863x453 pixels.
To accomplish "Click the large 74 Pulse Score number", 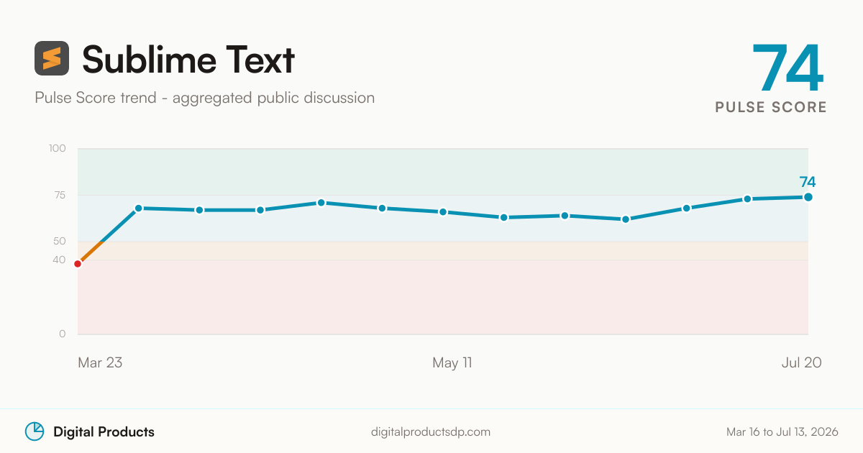I will pyautogui.click(x=787, y=69).
